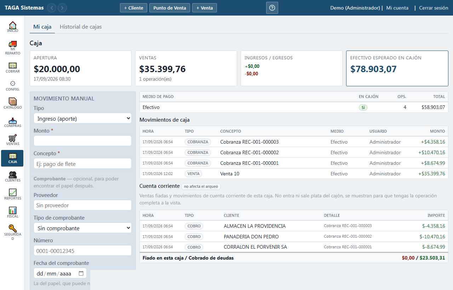Focus the Proveedor input field
This screenshot has width=453, height=290.
point(82,205)
